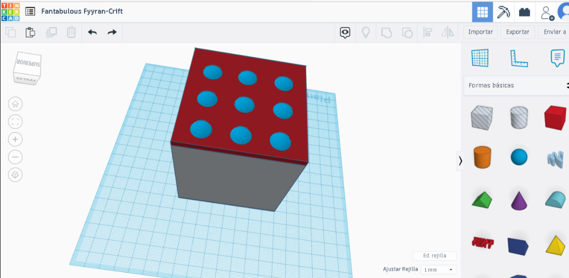569x278 pixels.
Task: Select the Notes tool icon
Action: [558, 58]
